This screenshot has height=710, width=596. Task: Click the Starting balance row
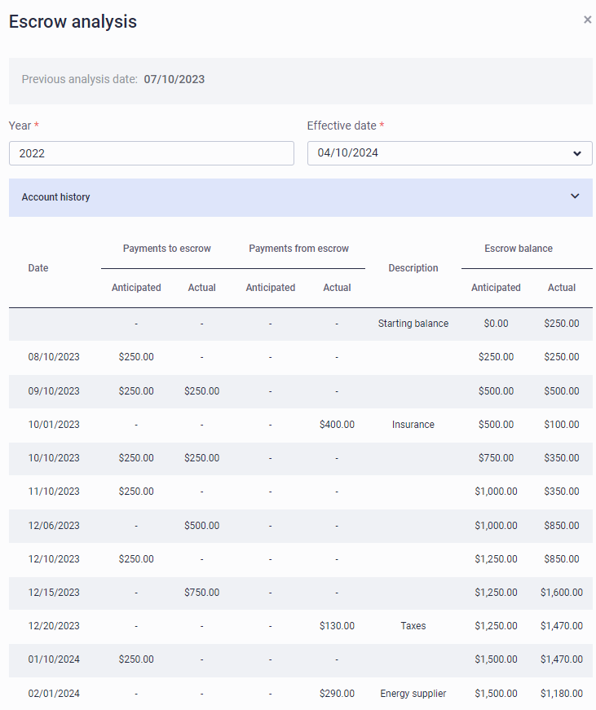[300, 324]
